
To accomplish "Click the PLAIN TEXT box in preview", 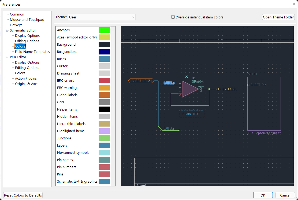I will pos(191,114).
